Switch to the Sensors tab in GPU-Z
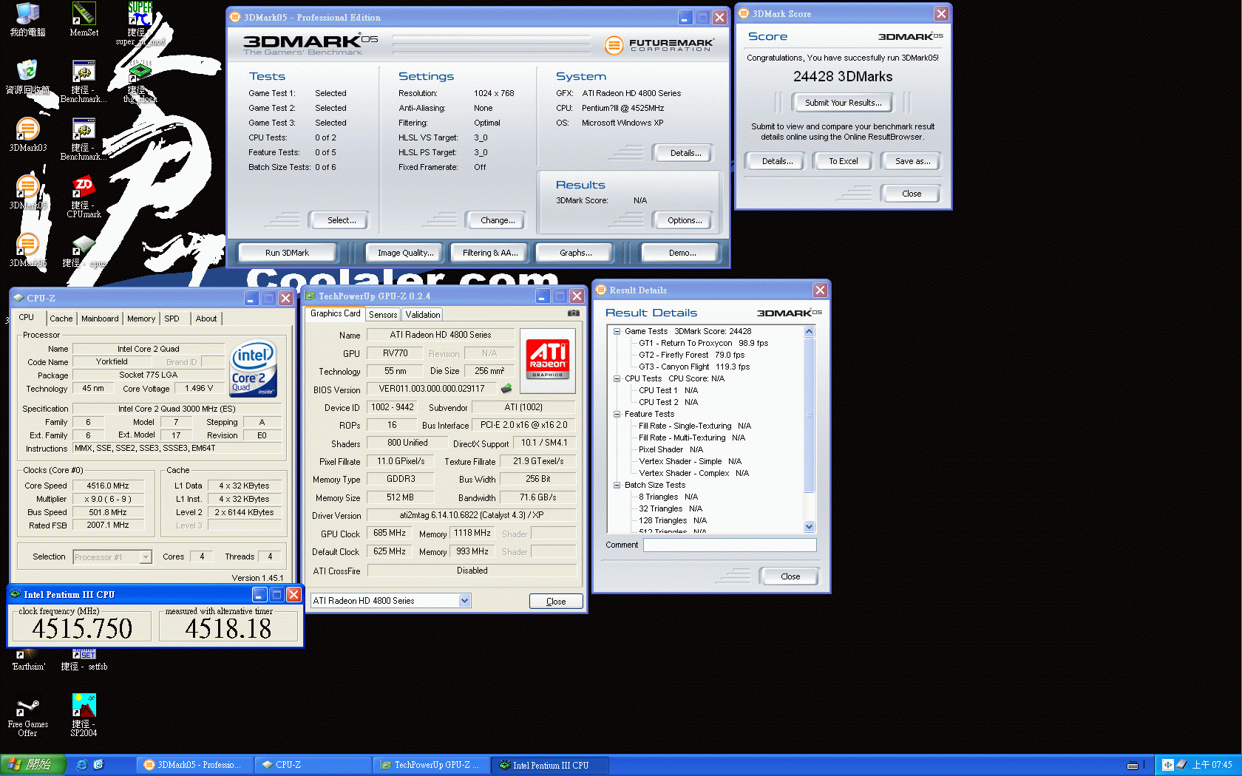This screenshot has width=1242, height=776. (x=383, y=315)
